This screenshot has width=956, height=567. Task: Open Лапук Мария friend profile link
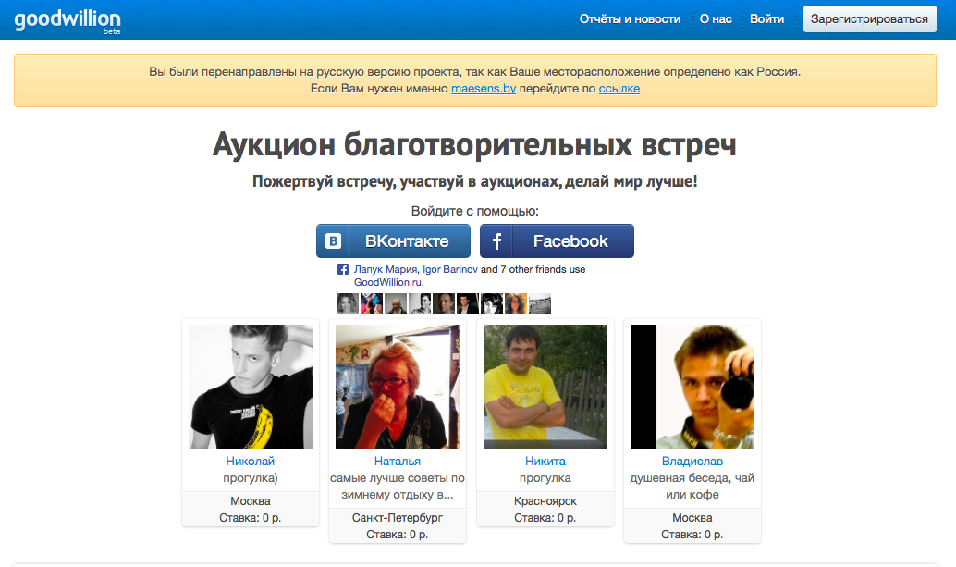(x=386, y=269)
